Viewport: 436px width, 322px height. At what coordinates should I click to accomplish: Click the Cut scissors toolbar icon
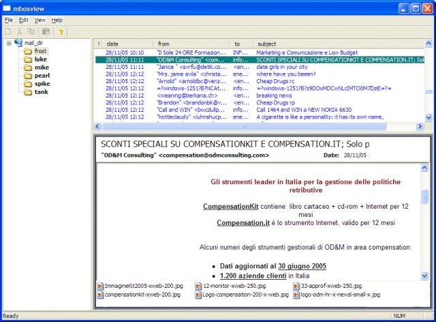[x=20, y=31]
